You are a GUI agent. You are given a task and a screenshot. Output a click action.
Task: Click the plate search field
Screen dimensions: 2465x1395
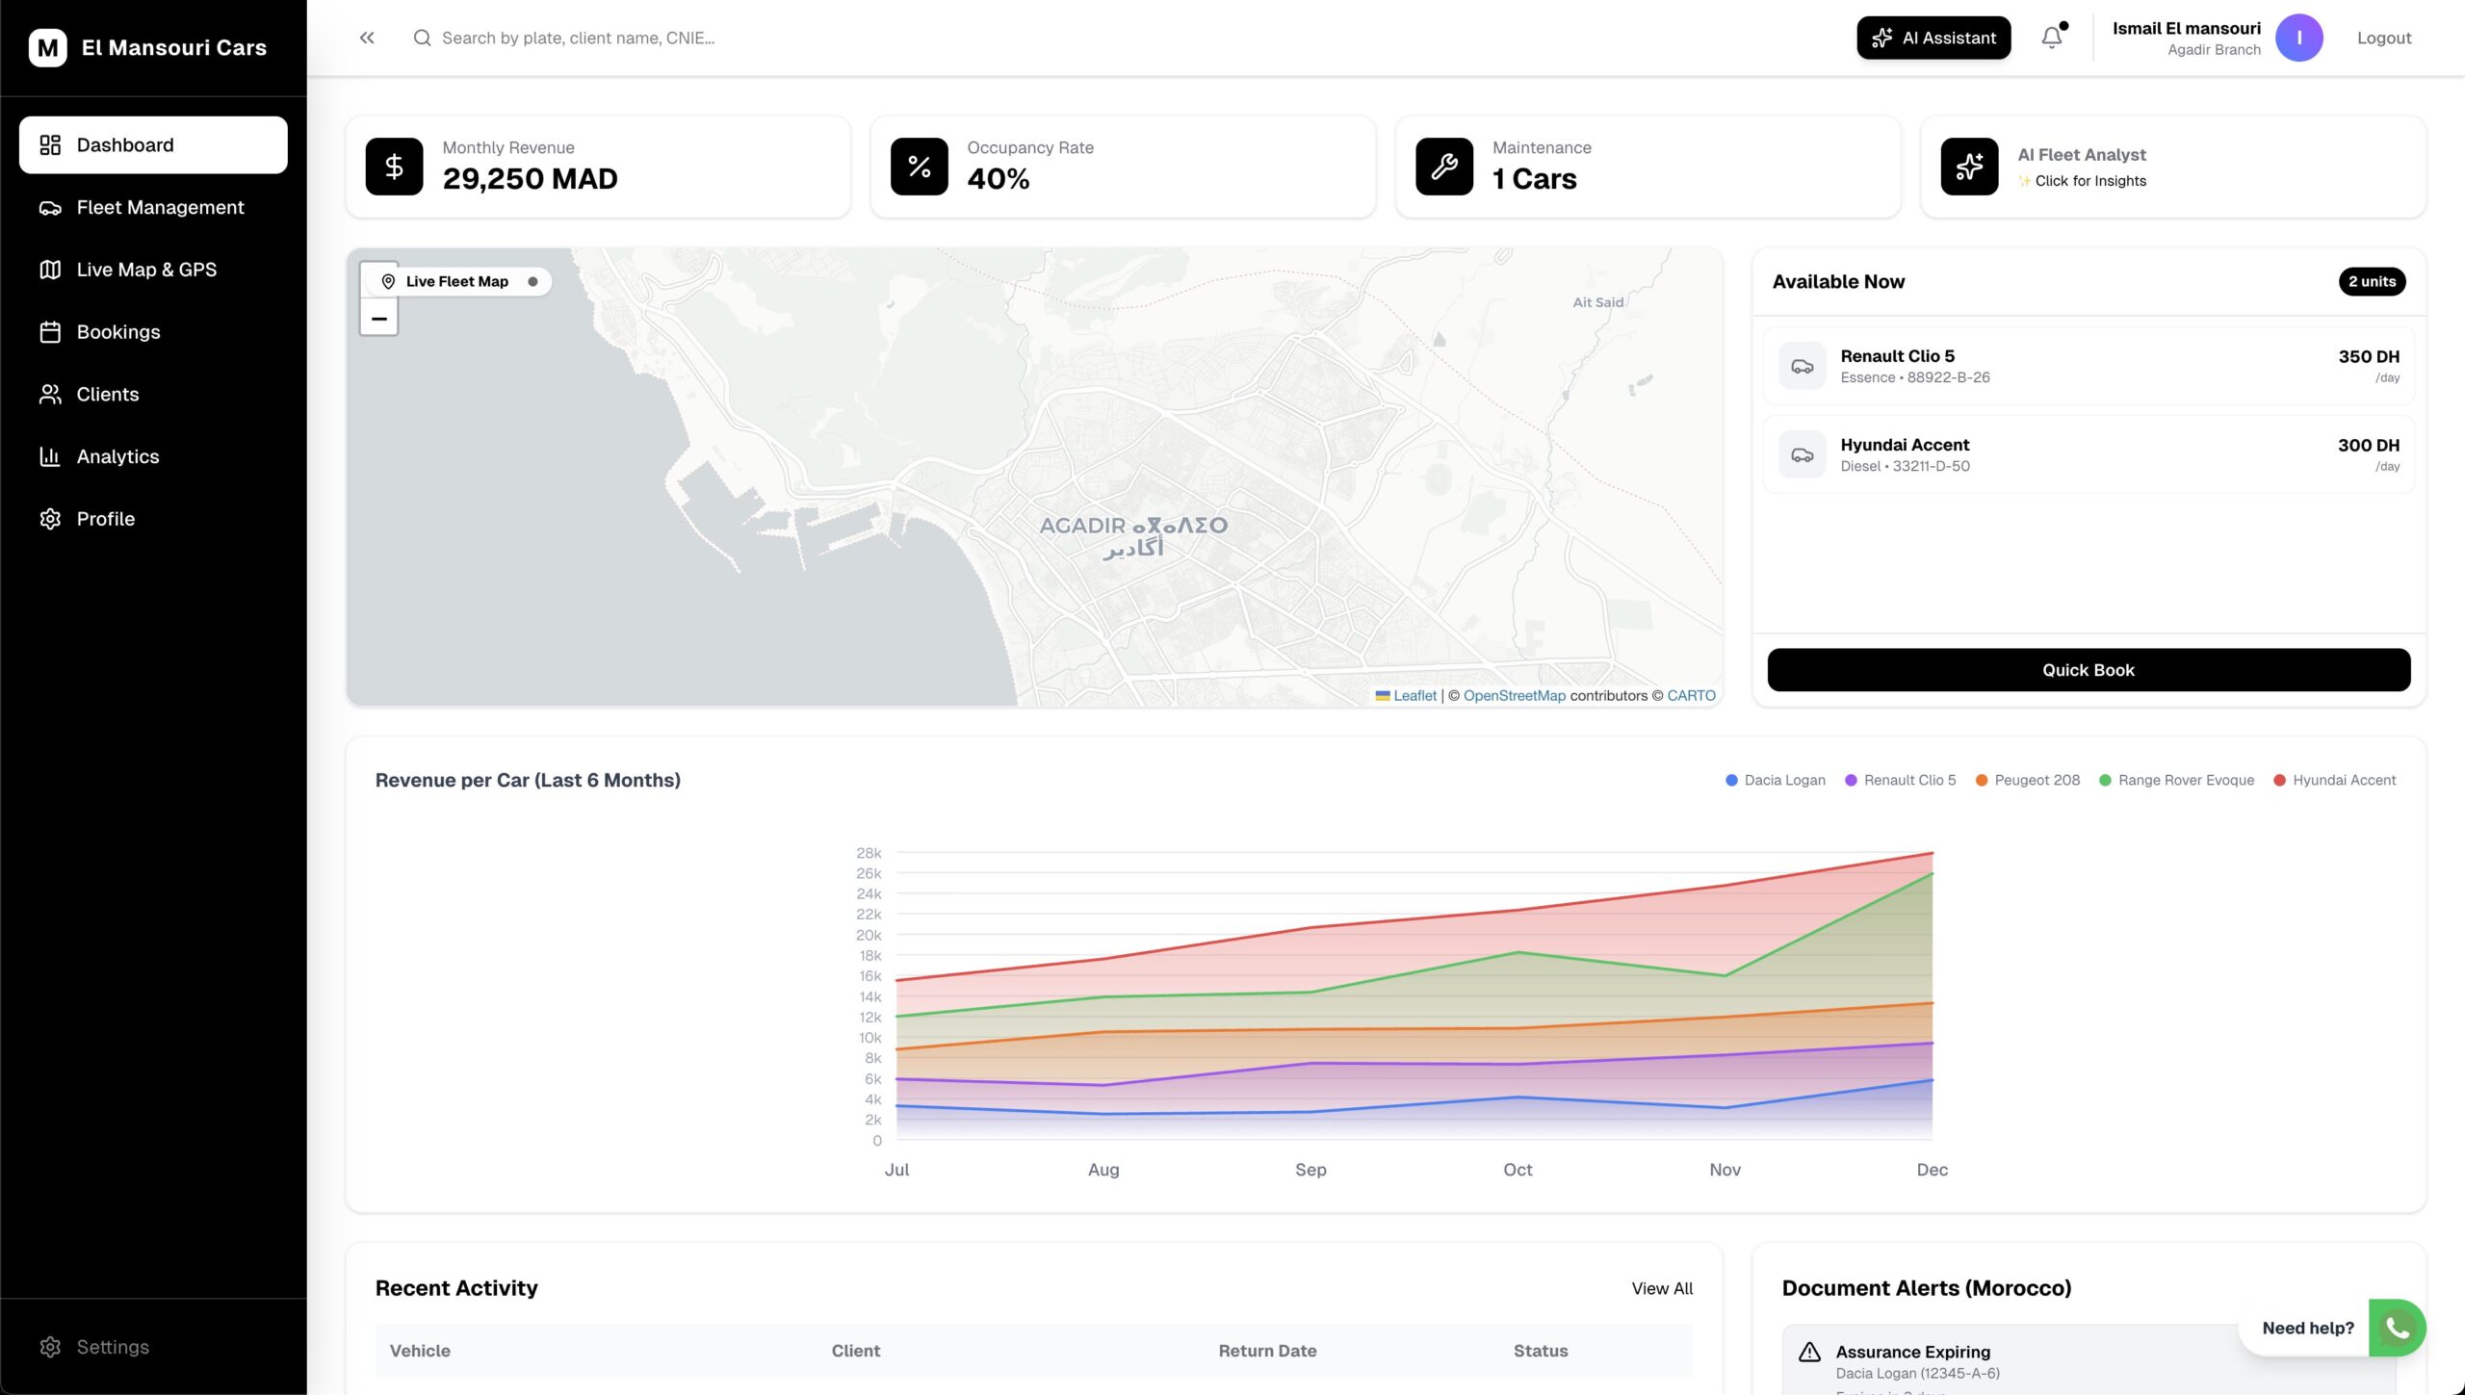[578, 38]
